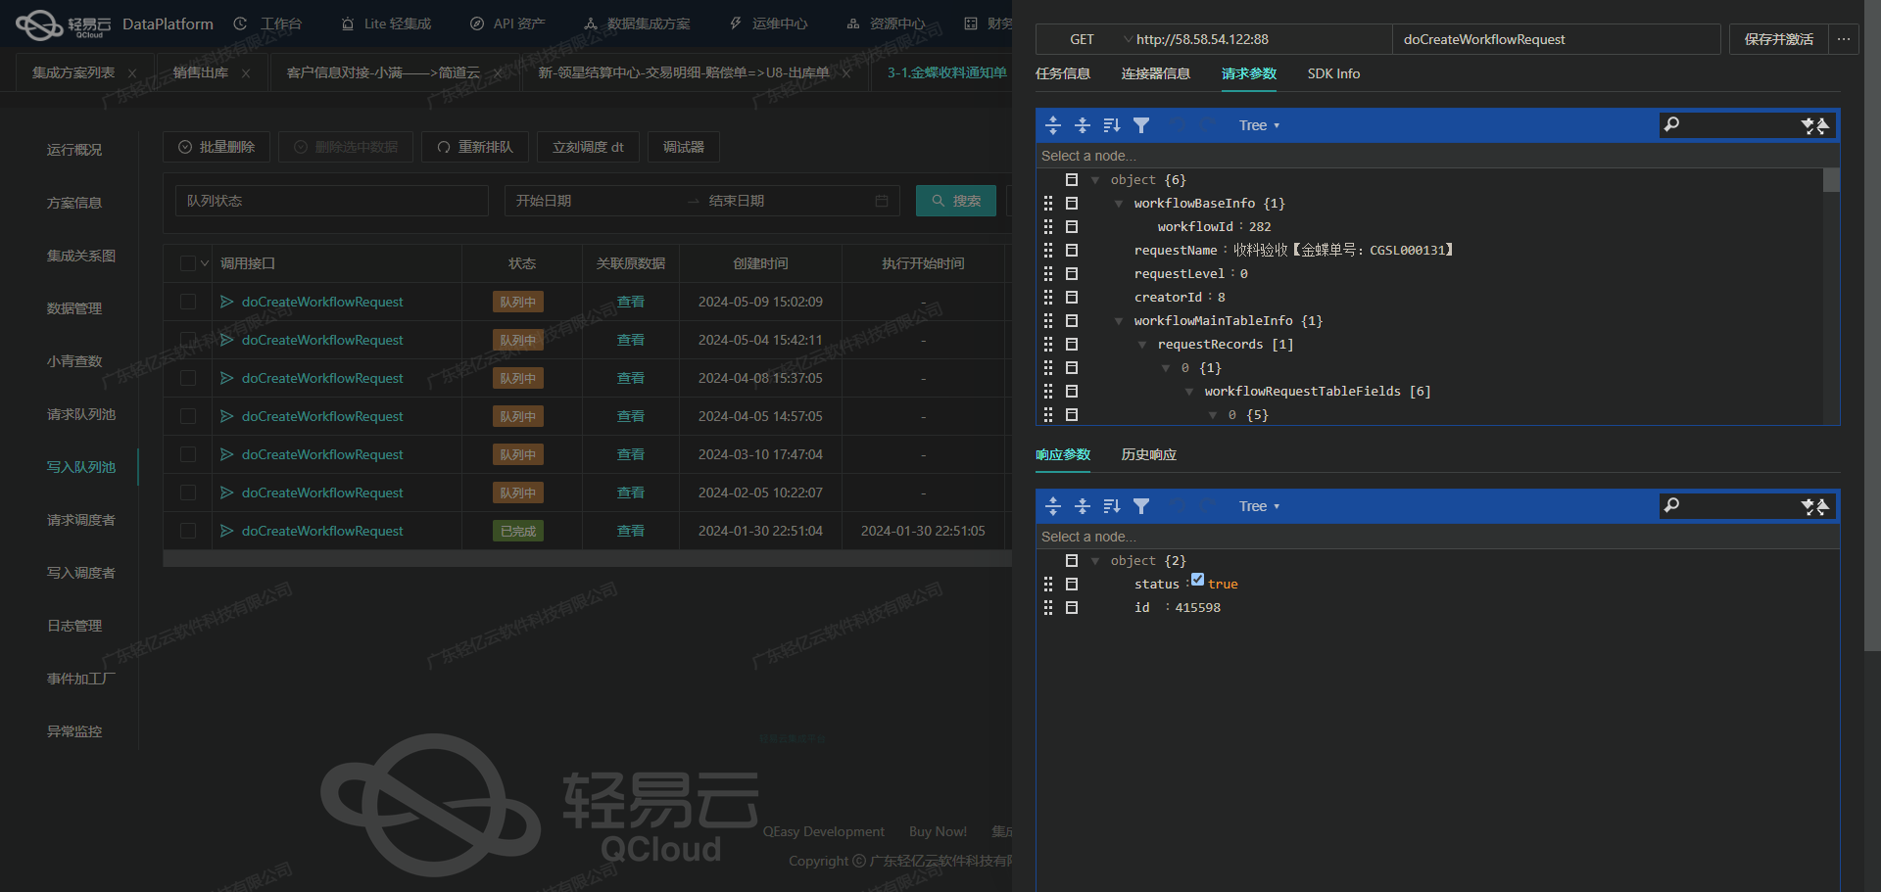Open selection dropdown arrow beside header checkbox

205,263
